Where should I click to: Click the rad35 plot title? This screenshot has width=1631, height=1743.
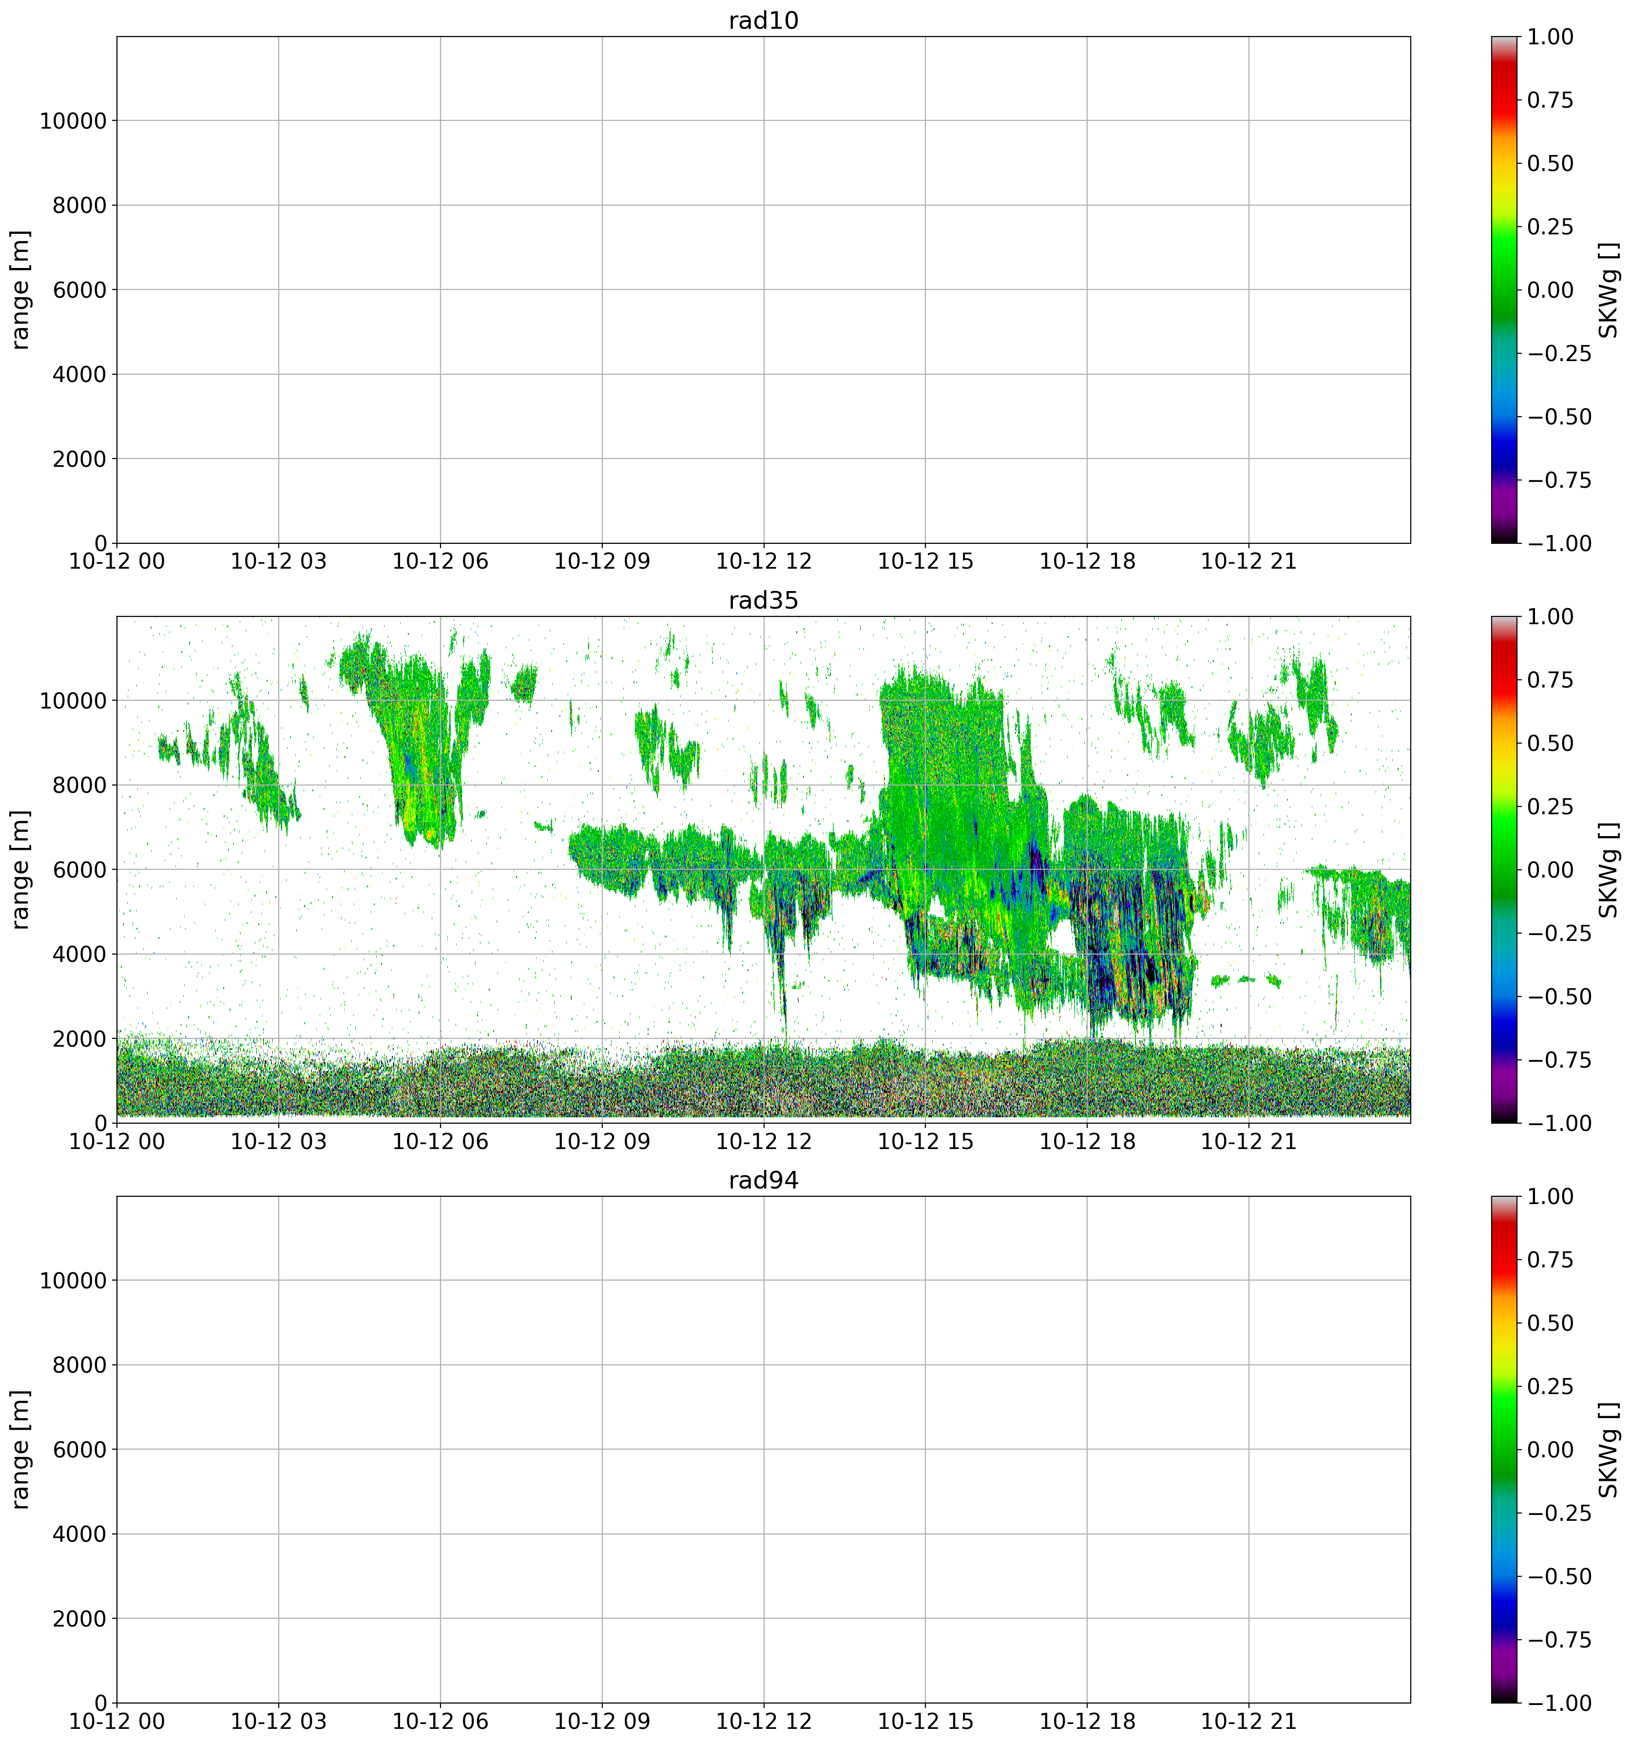[763, 601]
